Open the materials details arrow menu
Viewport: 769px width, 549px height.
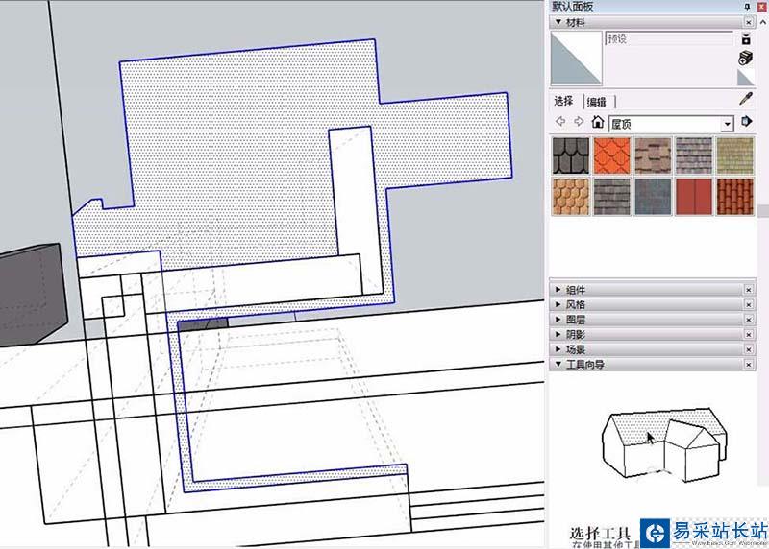pyautogui.click(x=747, y=121)
